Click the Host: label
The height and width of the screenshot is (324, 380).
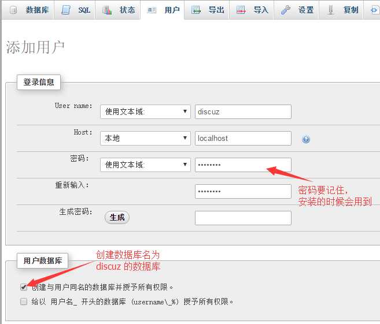83,132
